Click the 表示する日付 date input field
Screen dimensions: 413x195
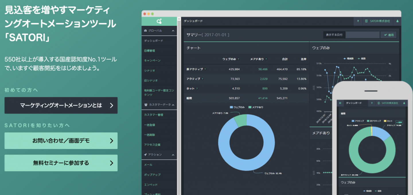click(363, 35)
